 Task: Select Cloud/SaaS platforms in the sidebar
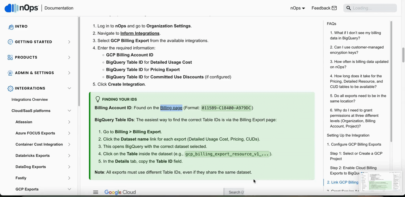[x=31, y=111]
